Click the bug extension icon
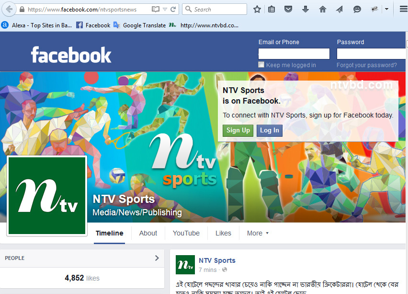The image size is (408, 294). coord(374,10)
